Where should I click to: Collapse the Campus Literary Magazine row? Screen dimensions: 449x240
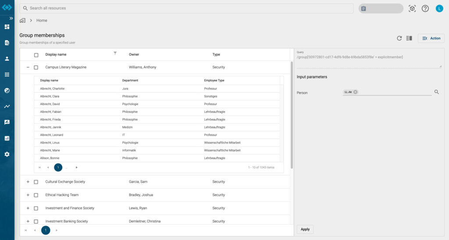[x=28, y=67]
